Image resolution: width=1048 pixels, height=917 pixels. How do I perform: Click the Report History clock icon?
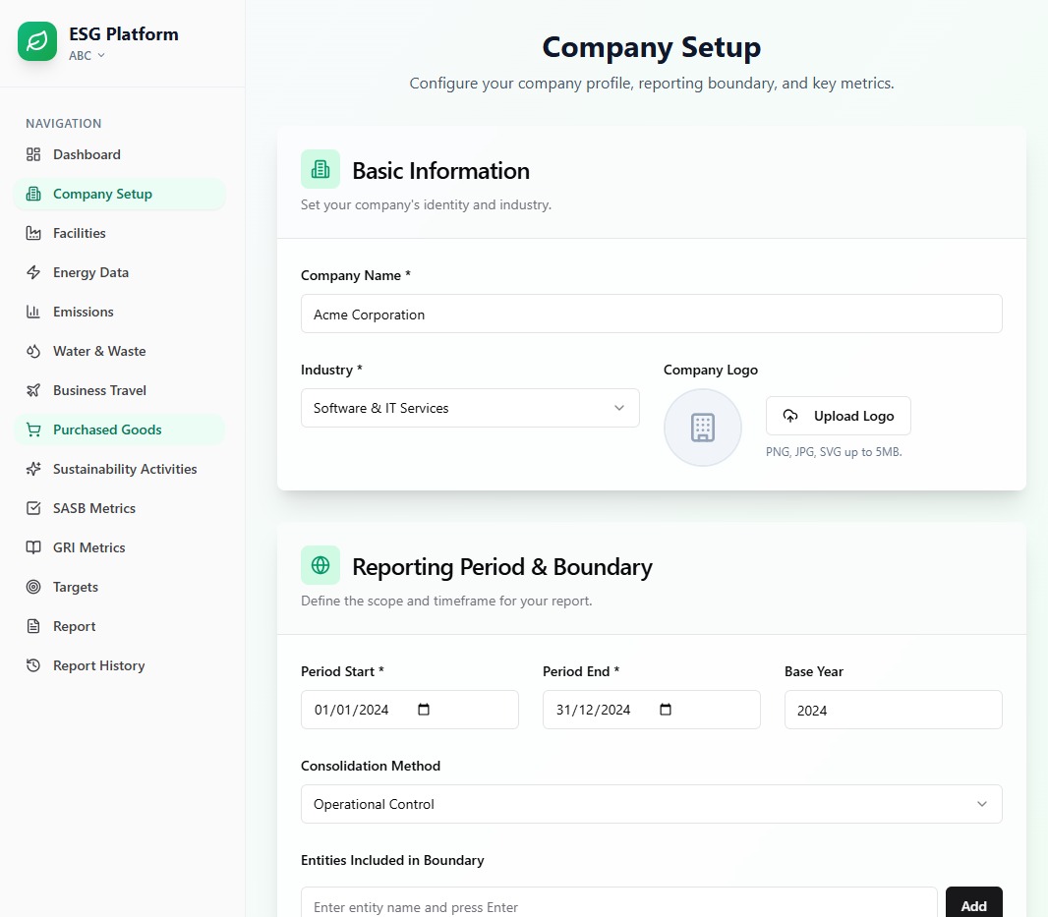point(33,665)
